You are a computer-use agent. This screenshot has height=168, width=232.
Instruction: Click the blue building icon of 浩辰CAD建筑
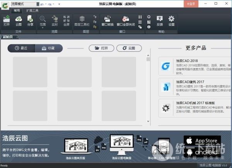[x=166, y=87]
